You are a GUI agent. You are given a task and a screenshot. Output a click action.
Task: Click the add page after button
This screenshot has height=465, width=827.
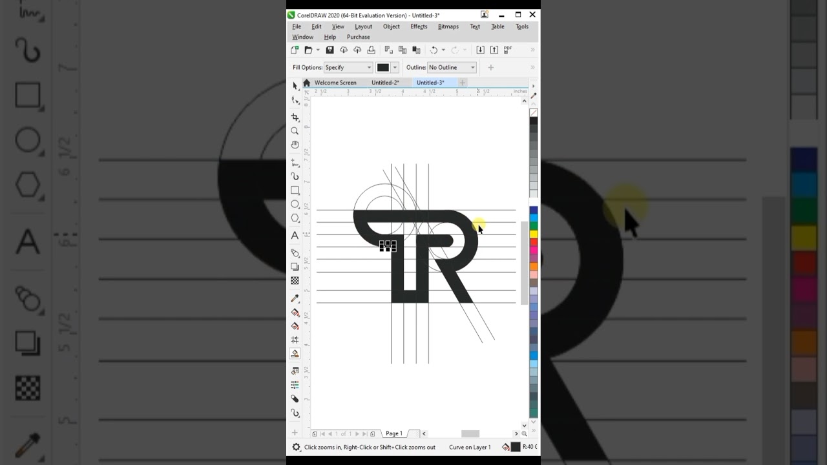coord(372,434)
